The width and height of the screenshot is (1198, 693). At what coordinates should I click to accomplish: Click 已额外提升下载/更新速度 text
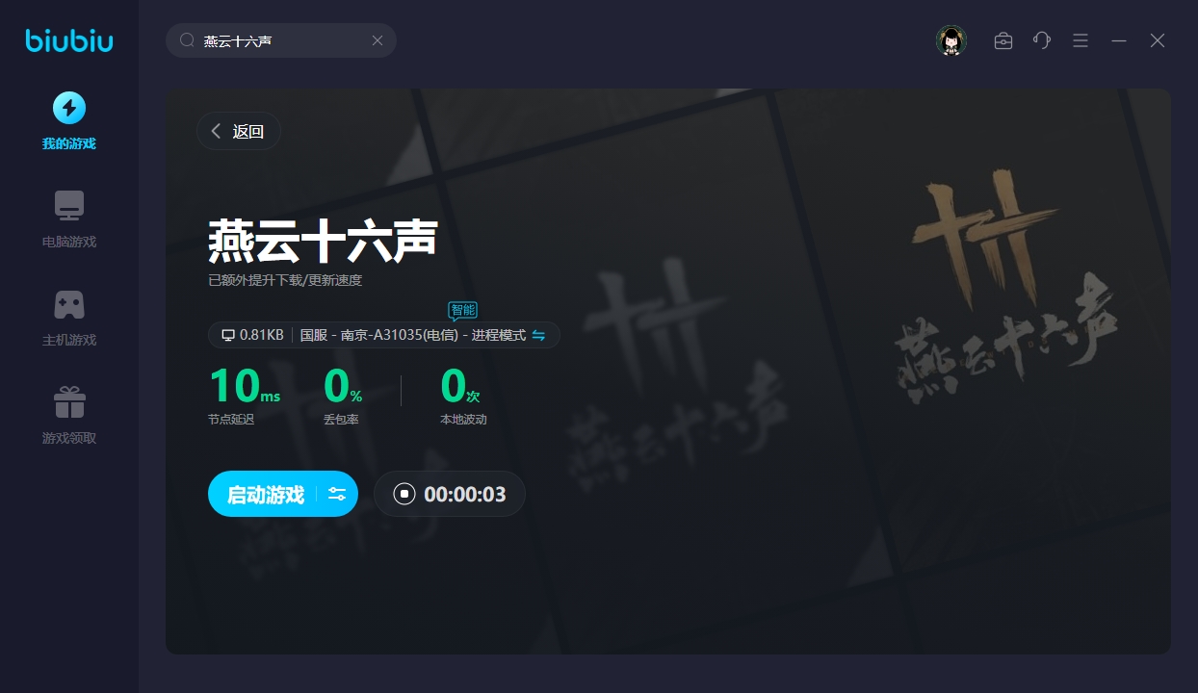[285, 281]
